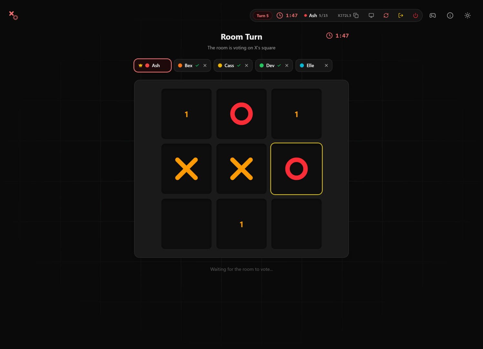
Task: Click the leave room exit icon
Action: coord(401,16)
